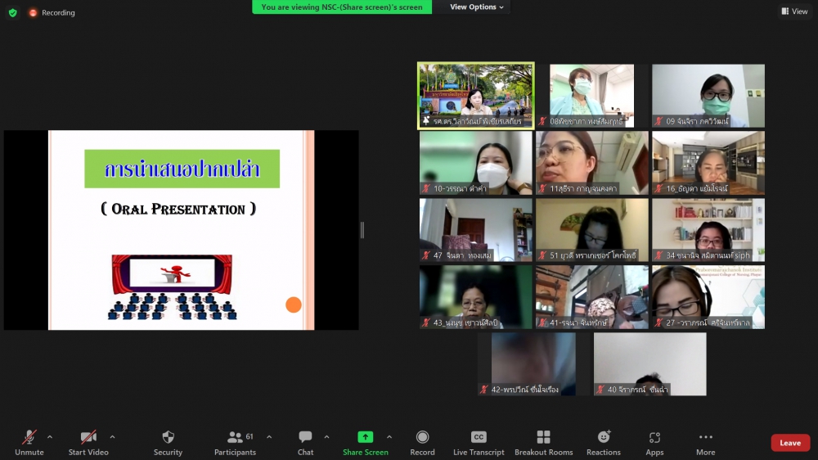Open the Reactions menu
818x460 pixels.
pos(604,438)
